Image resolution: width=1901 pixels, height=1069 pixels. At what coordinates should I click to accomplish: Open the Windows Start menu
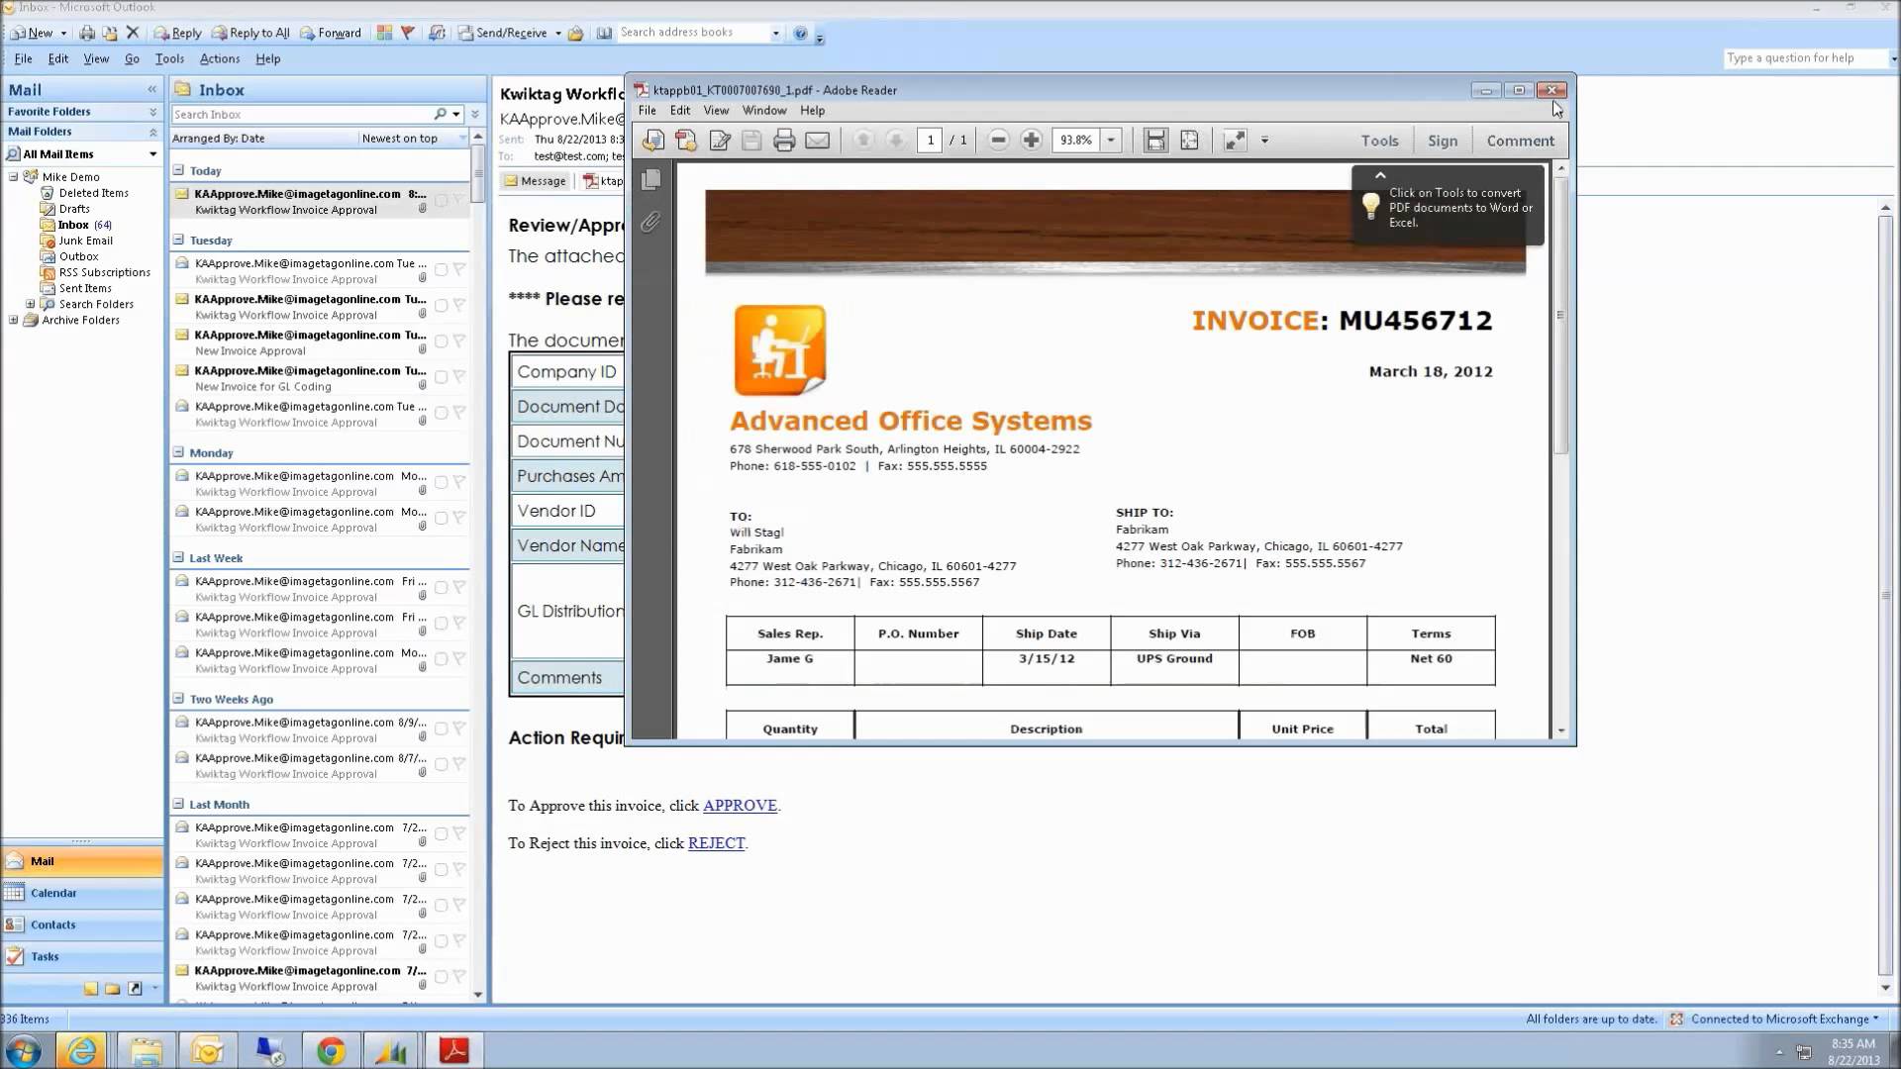tap(24, 1050)
